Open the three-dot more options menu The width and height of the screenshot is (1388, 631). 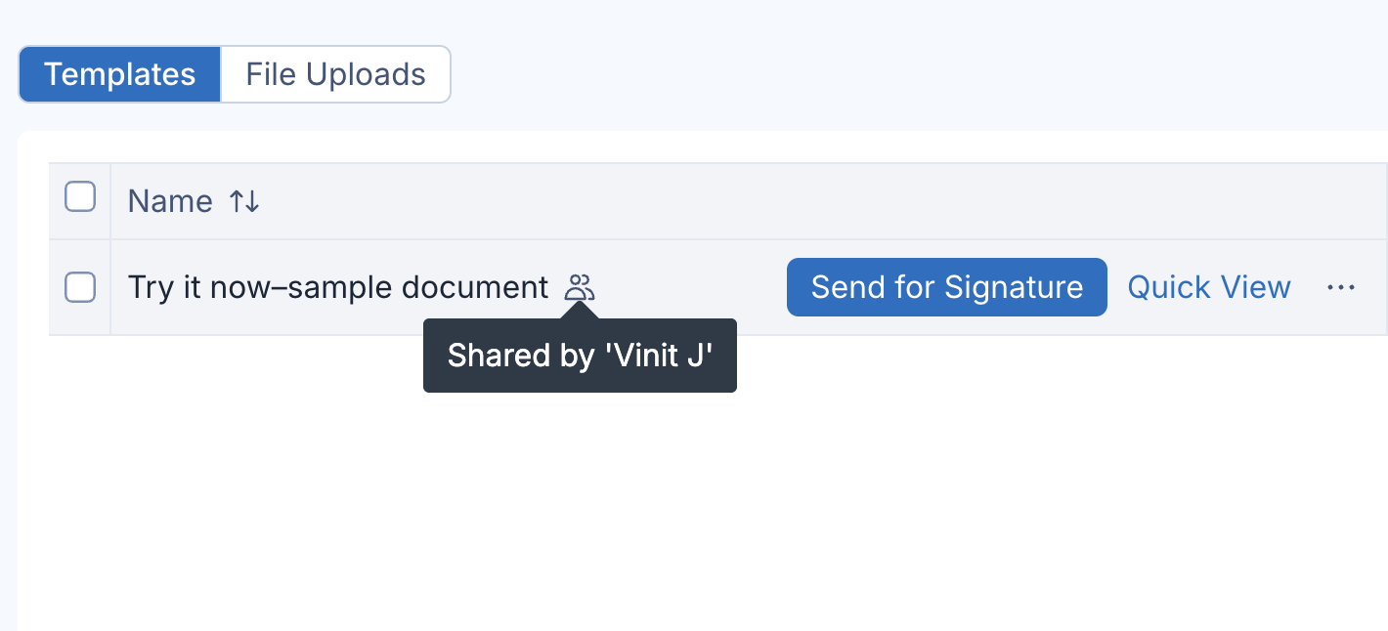[1341, 287]
